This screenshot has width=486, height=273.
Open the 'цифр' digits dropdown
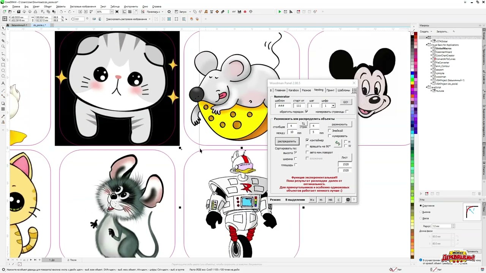333,106
